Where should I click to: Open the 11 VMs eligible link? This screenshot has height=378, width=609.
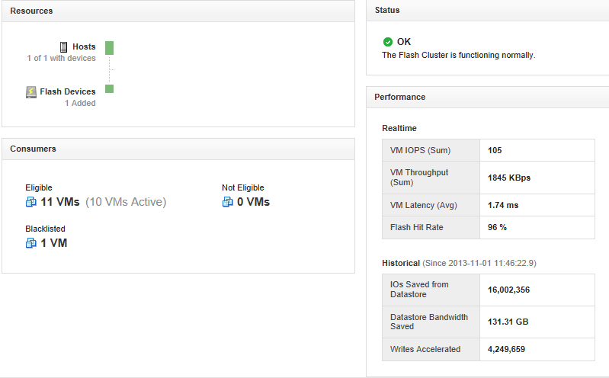click(x=60, y=202)
